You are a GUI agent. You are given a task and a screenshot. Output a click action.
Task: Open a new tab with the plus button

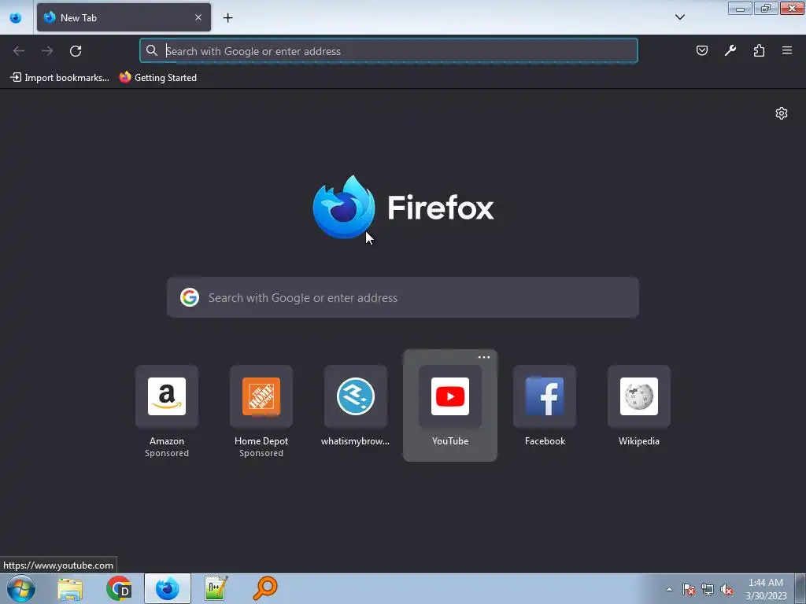pyautogui.click(x=227, y=17)
